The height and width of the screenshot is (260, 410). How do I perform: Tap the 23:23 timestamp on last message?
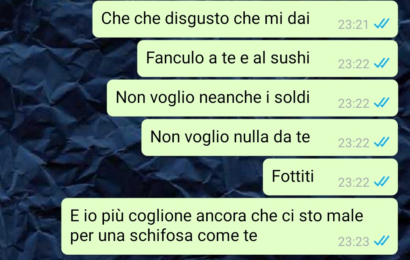click(353, 242)
